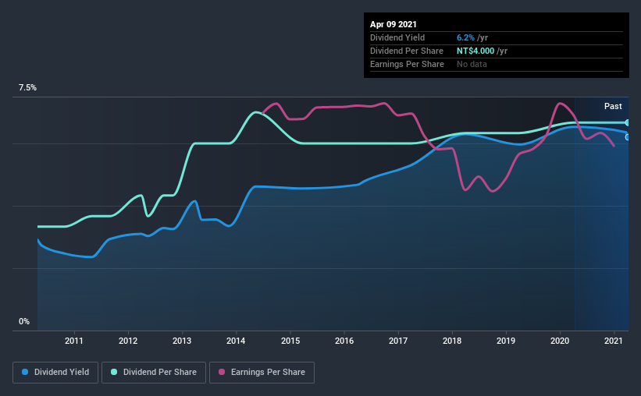The width and height of the screenshot is (641, 396).
Task: Select the 2011 label on the x-axis
Action: [74, 341]
